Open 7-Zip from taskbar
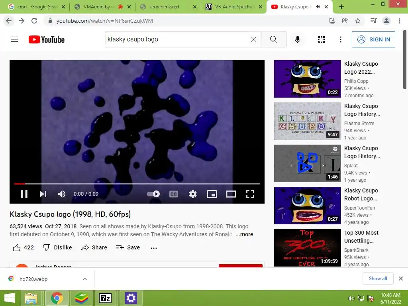408x306 pixels. [105, 298]
